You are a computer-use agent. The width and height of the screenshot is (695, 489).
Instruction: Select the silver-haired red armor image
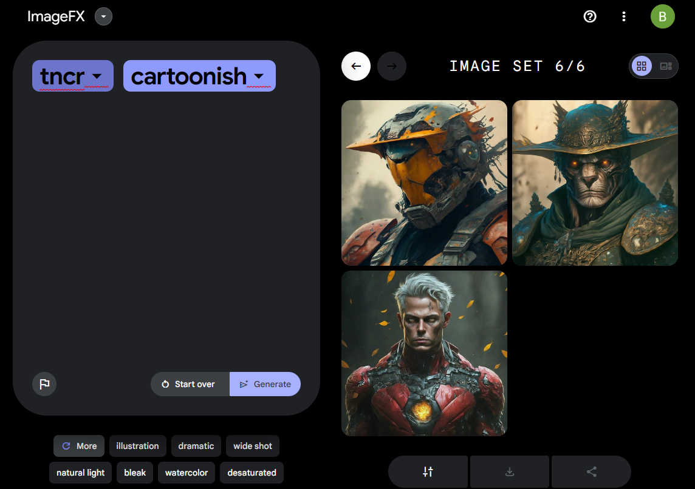point(424,353)
